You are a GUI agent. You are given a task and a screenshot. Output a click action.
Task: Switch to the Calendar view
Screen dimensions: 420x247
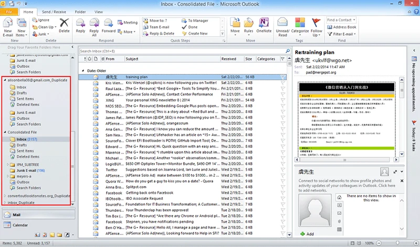click(39, 225)
